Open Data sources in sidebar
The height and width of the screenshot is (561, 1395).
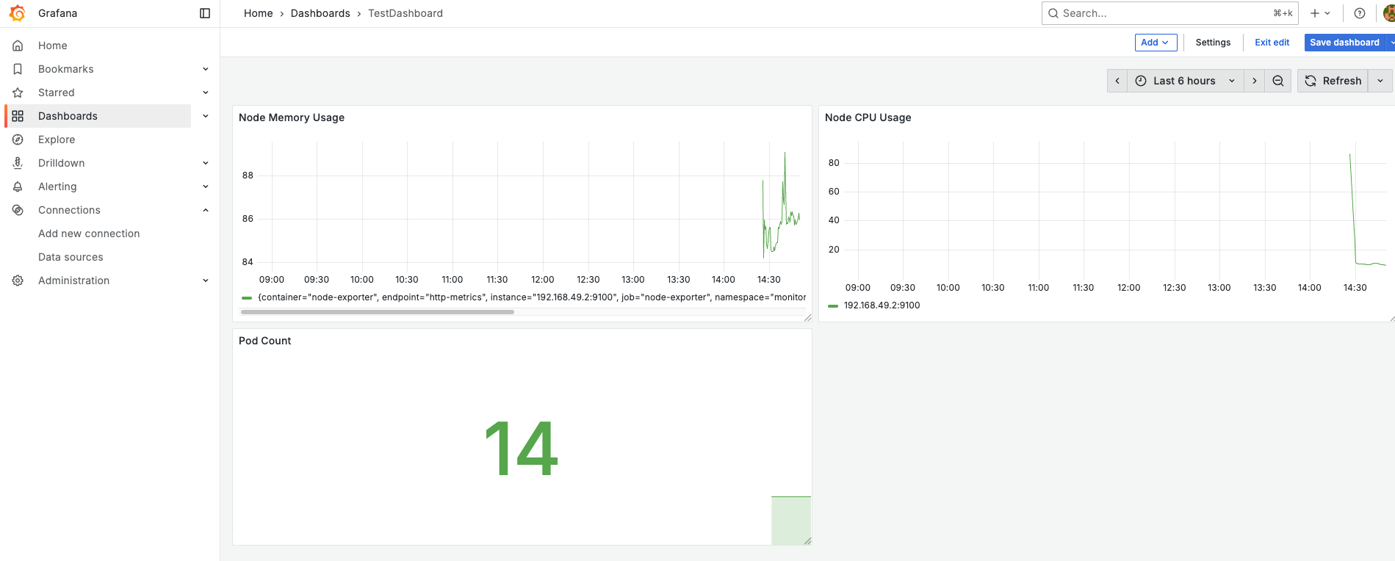coord(71,257)
